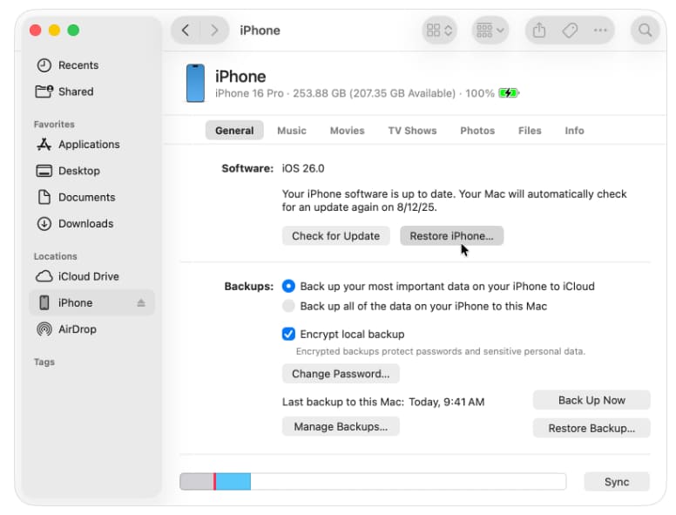This screenshot has height=515, width=676.
Task: Click Check for Update button
Action: pos(336,236)
